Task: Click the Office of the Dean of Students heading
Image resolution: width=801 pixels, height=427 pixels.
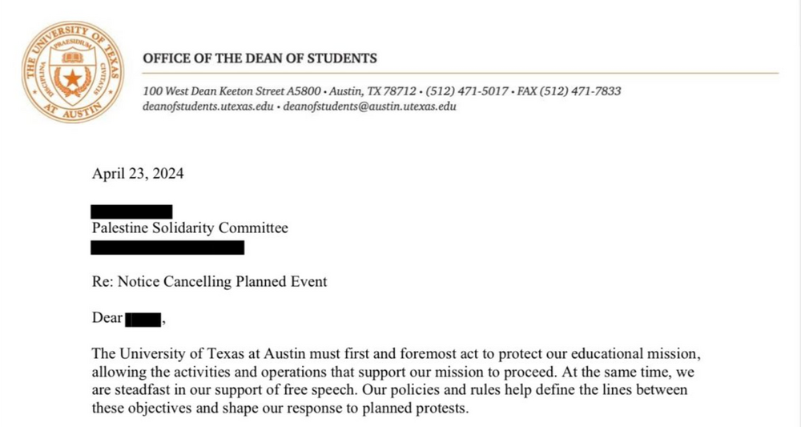Action: 260,58
